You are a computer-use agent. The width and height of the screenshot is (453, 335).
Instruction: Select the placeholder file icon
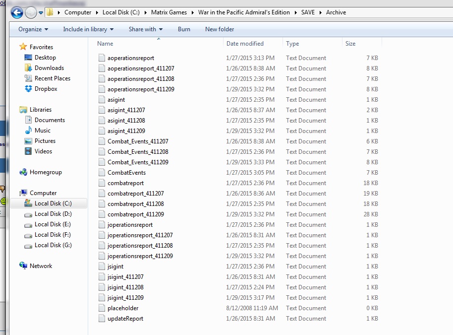click(x=102, y=308)
